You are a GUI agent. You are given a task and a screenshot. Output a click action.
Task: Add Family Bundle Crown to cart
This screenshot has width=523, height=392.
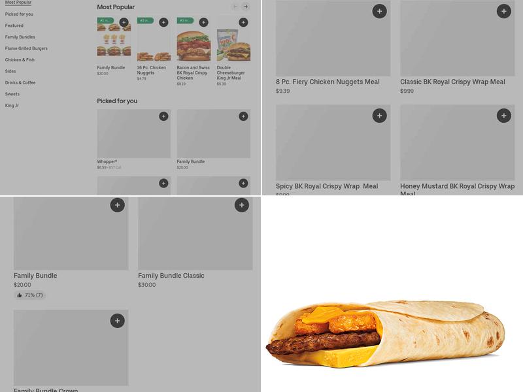click(118, 321)
